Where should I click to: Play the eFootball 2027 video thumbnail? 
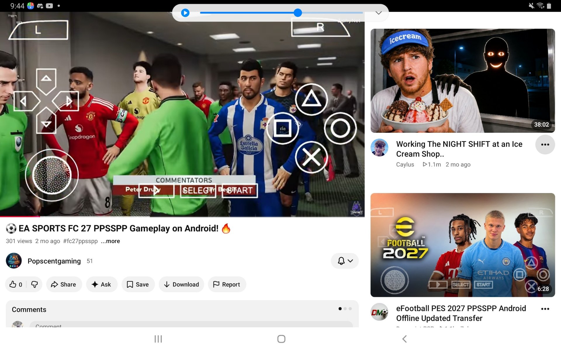point(463,245)
